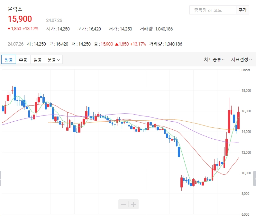The image size is (256, 216).
Task: Click the current price 15,900
Action: (20, 19)
